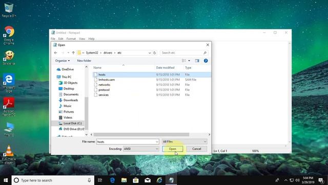This screenshot has height=185, width=328.
Task: Open the volume control in the system tray
Action: click(297, 180)
